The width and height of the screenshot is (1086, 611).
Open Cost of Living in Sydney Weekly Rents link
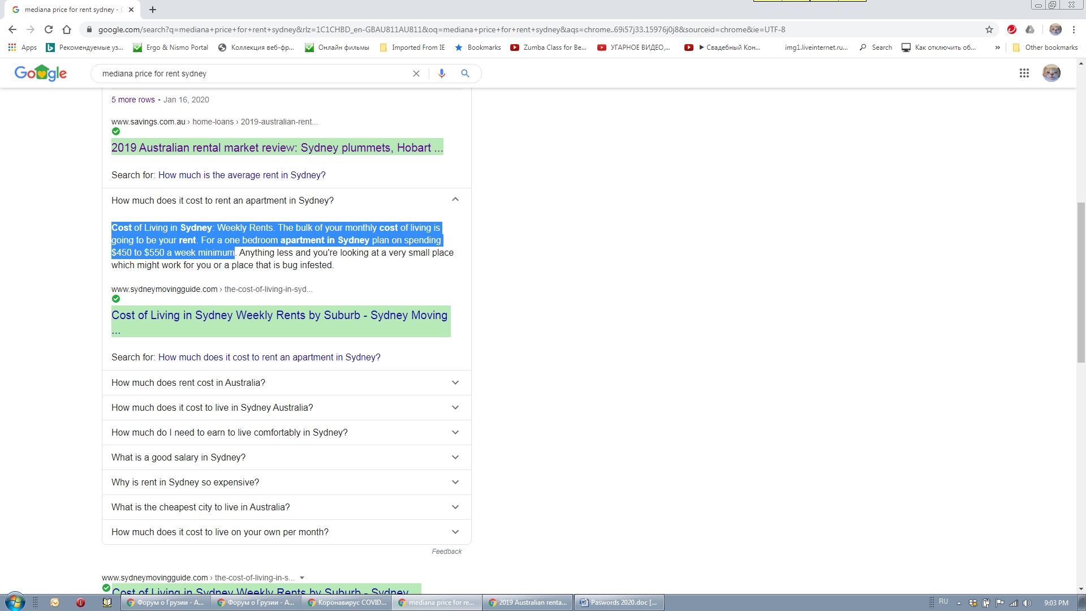279,321
